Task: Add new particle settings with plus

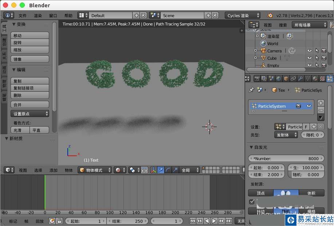Action: tap(314, 127)
